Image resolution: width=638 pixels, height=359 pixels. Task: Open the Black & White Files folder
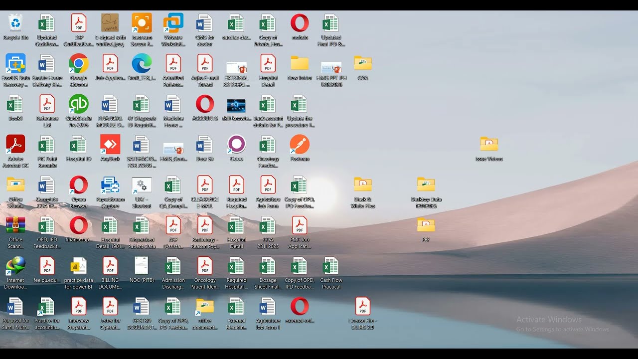363,185
